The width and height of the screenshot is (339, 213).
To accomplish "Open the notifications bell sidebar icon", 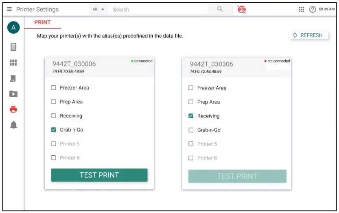I will (13, 125).
